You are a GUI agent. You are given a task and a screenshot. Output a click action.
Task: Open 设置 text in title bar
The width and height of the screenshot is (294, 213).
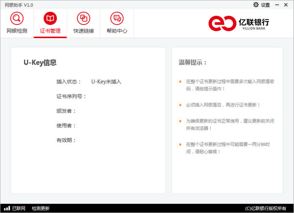(x=265, y=5)
